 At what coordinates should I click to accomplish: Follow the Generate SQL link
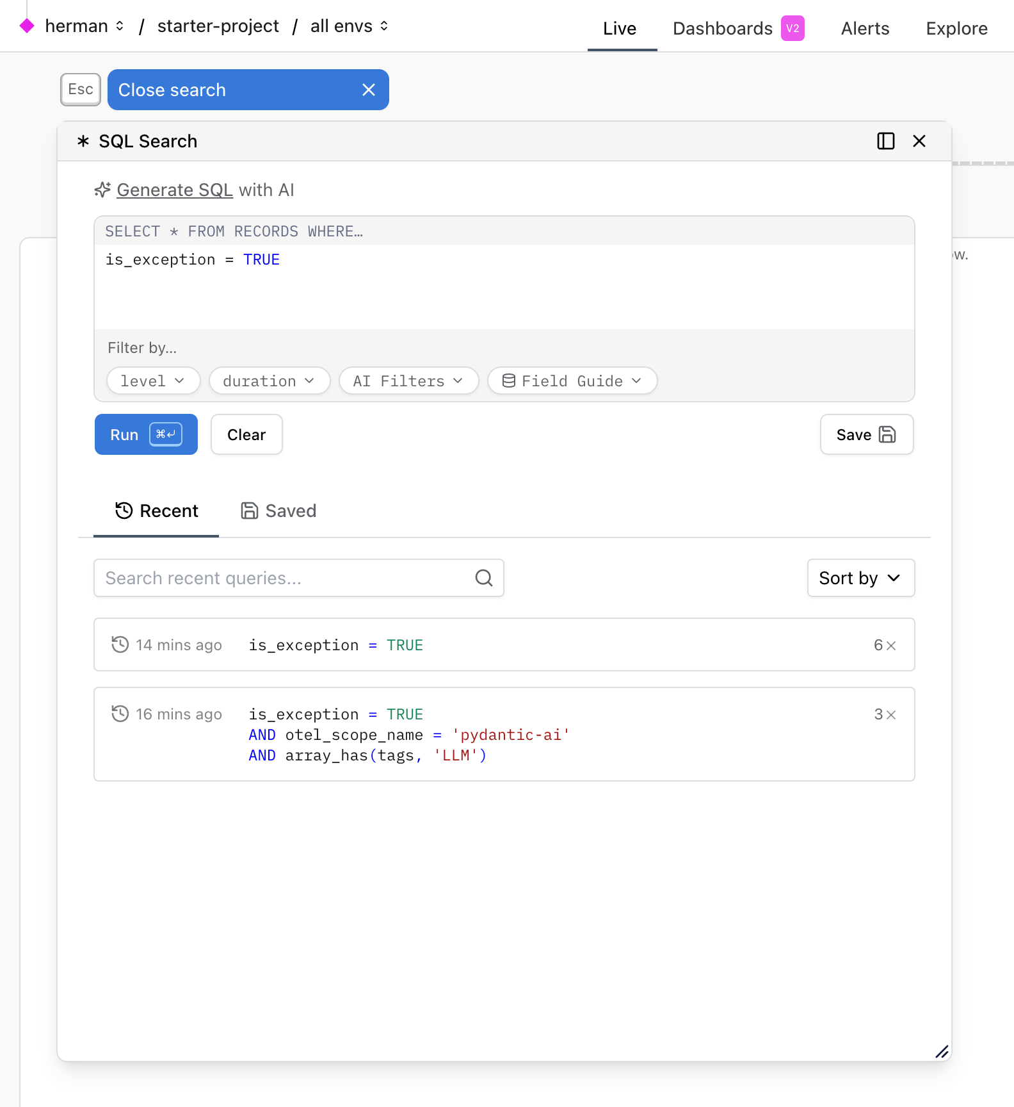tap(175, 190)
